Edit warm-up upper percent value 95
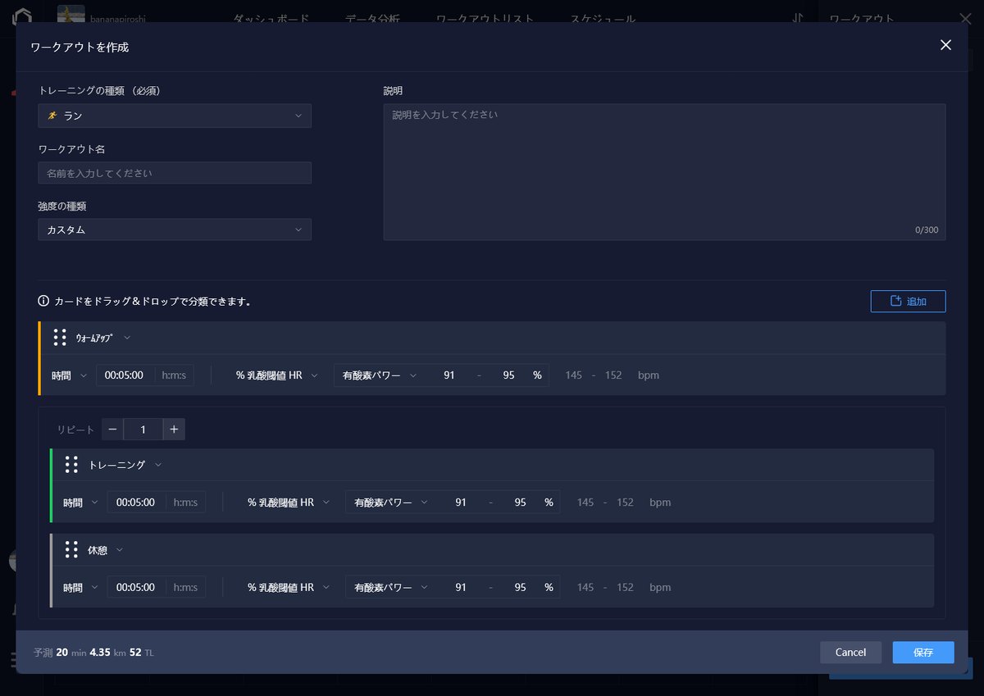 pyautogui.click(x=508, y=375)
